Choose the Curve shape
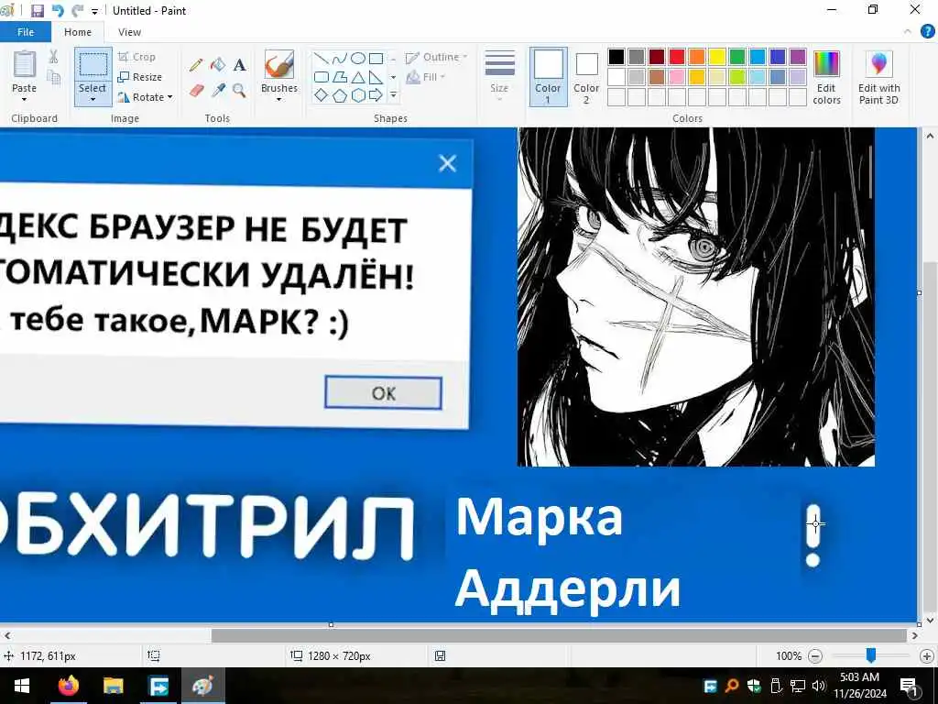938x704 pixels. click(339, 58)
